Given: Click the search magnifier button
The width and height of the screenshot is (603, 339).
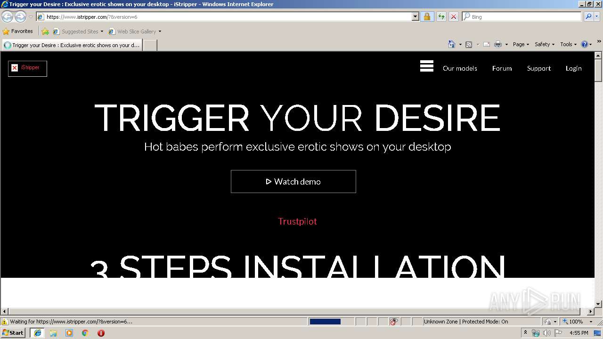Looking at the screenshot, I should [x=588, y=17].
